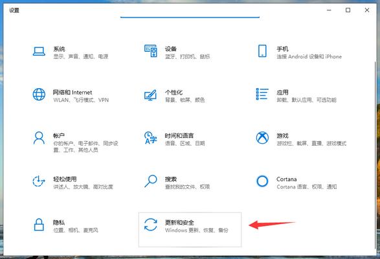Click the 轻松使用 title text

65,179
